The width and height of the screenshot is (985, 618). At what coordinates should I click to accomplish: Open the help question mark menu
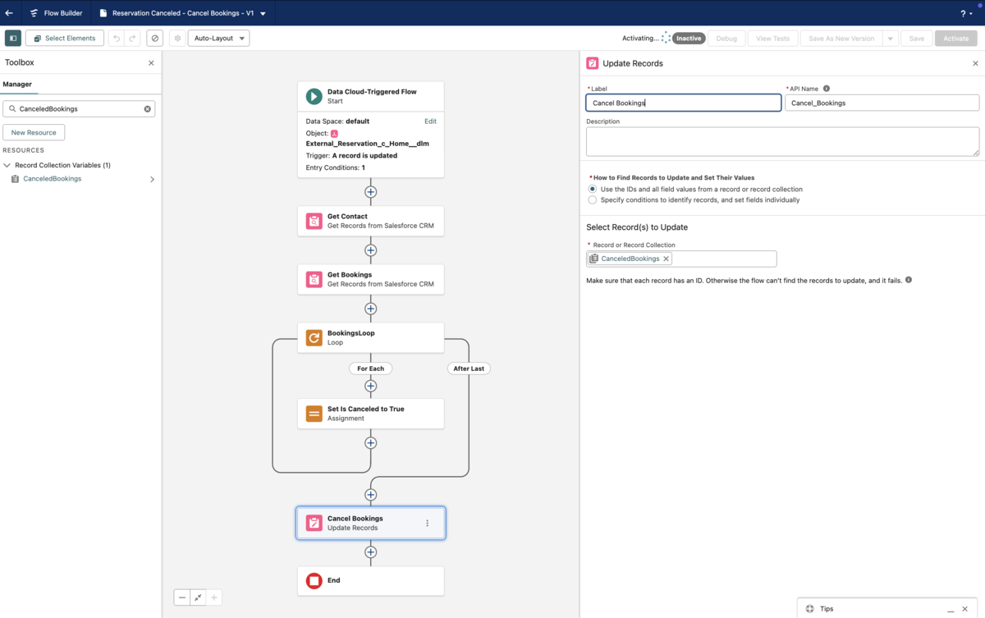966,13
